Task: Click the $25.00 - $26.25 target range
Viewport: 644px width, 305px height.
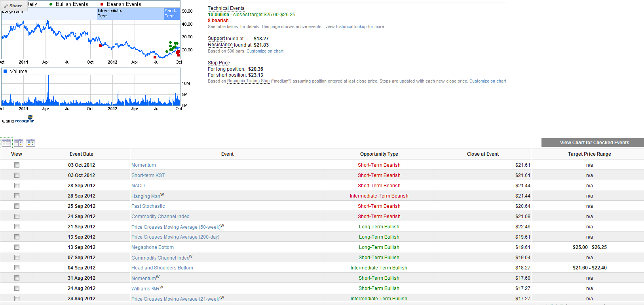Action: (x=589, y=247)
